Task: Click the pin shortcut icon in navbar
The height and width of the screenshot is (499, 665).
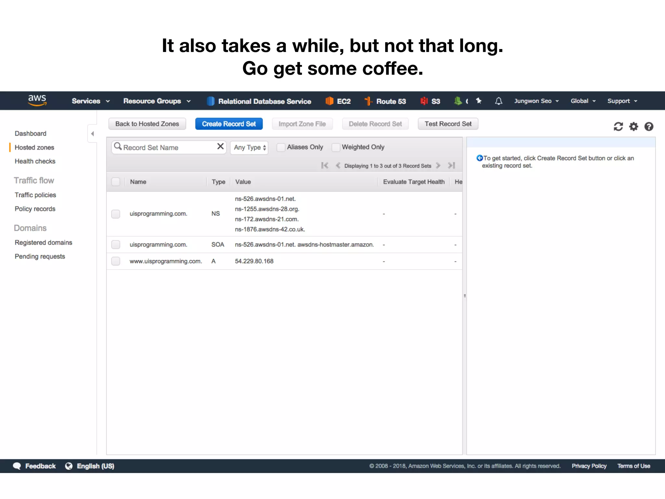Action: coord(479,101)
